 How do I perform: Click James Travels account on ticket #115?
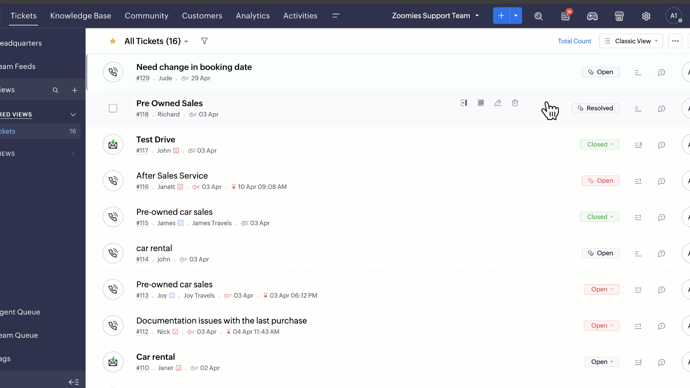(x=212, y=223)
